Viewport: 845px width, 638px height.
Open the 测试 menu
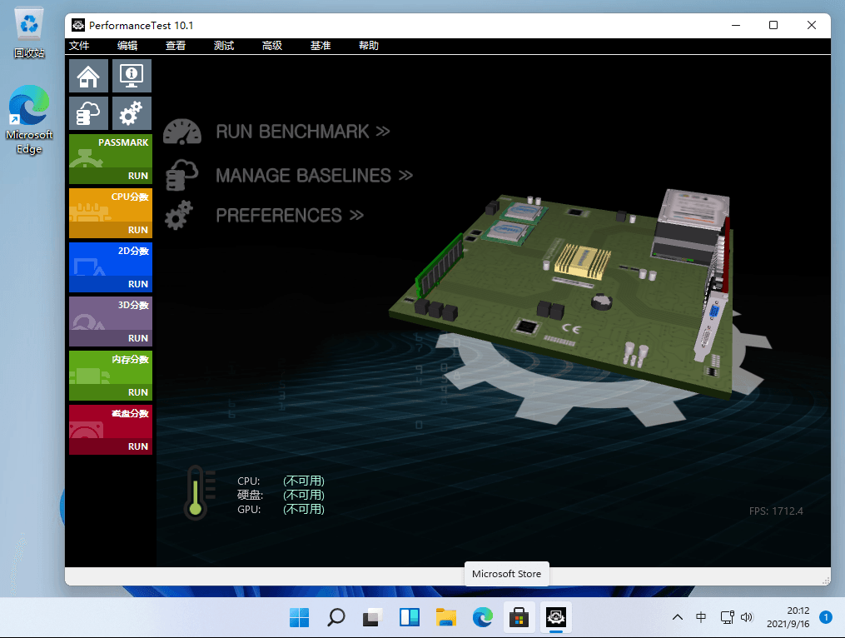224,46
